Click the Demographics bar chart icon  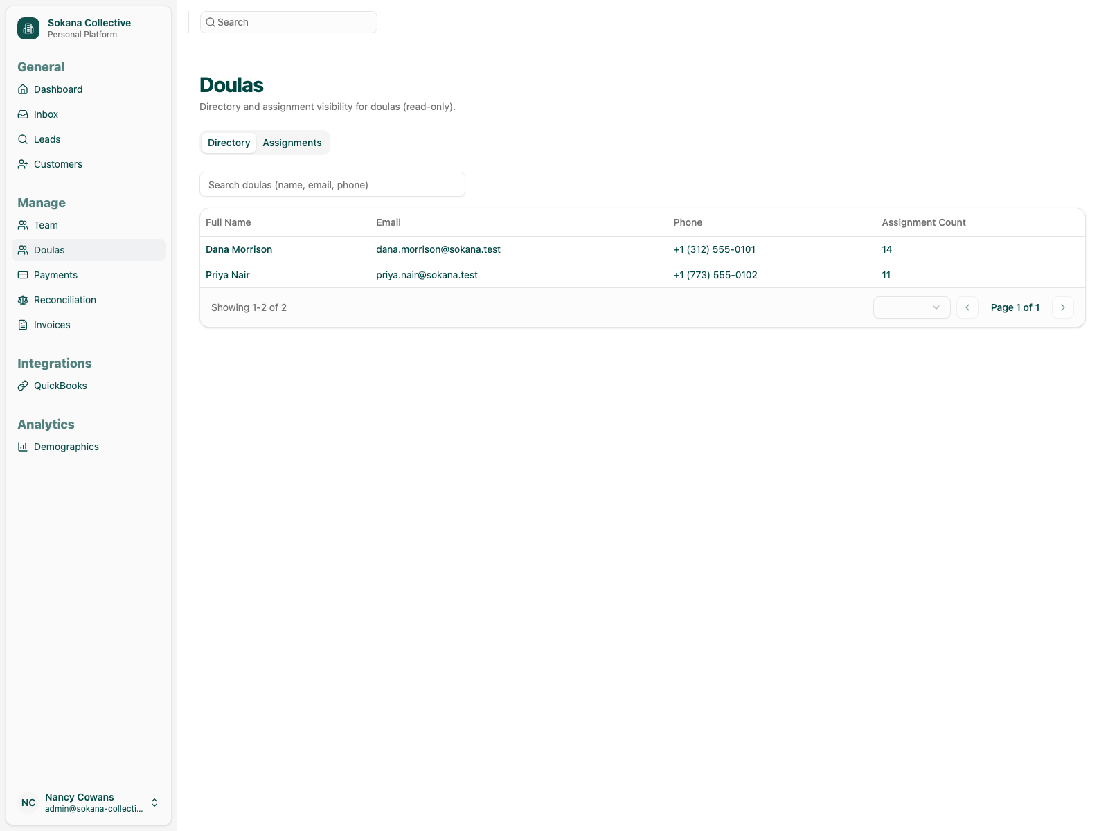click(x=23, y=447)
